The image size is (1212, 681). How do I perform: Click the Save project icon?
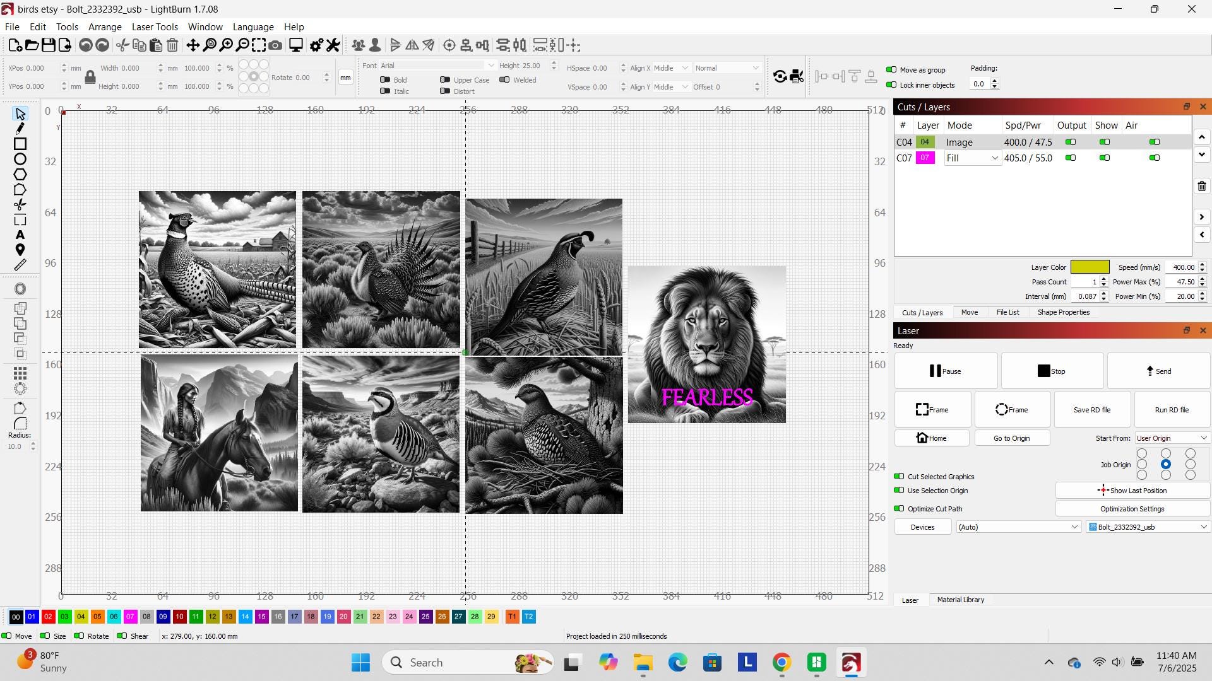(x=48, y=45)
